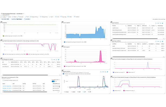Switch to Full screen mode
This screenshot has height=107, width=166.
tap(20, 17)
